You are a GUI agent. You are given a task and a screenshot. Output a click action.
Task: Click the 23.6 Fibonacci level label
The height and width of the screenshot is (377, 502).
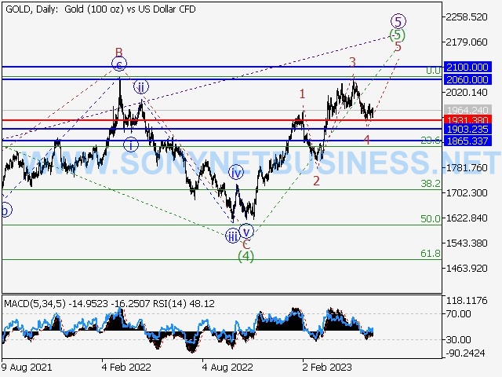(431, 140)
